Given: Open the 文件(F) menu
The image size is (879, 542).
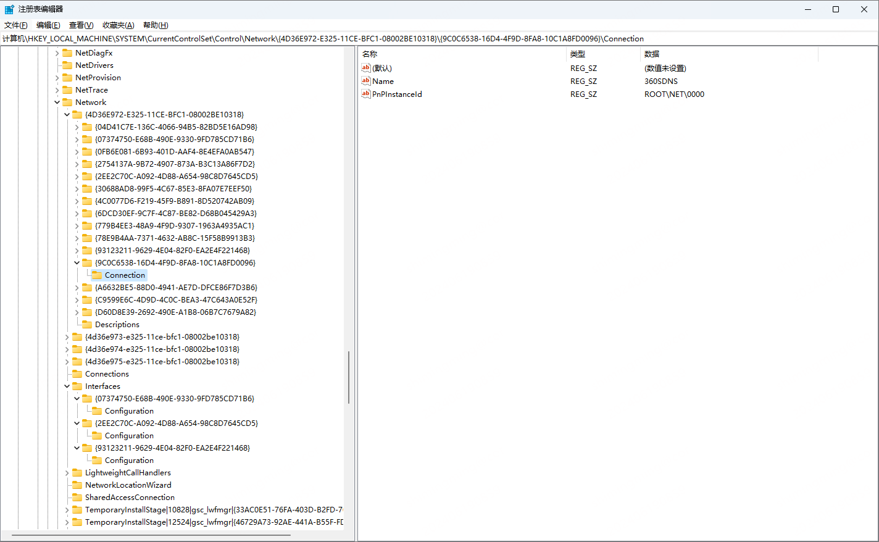Looking at the screenshot, I should click(x=16, y=25).
